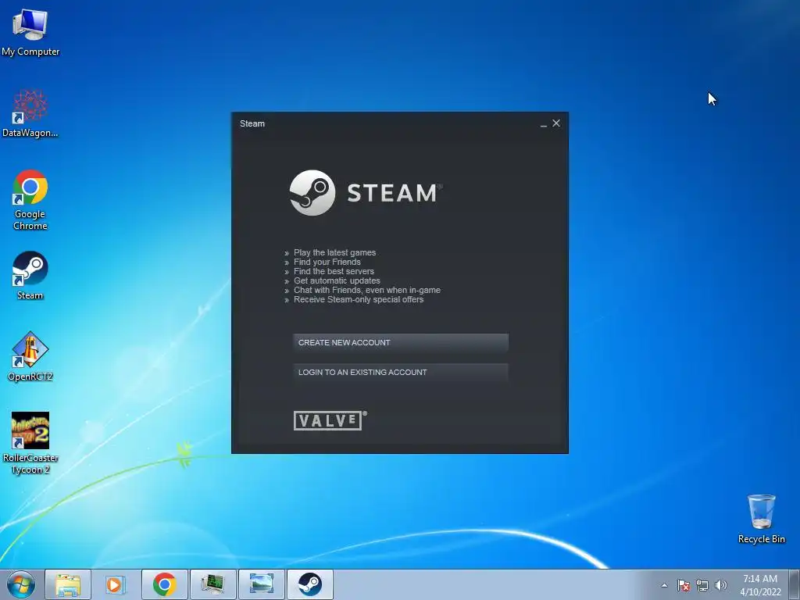
Task: Open My Computer desktop icon
Action: pos(30,33)
